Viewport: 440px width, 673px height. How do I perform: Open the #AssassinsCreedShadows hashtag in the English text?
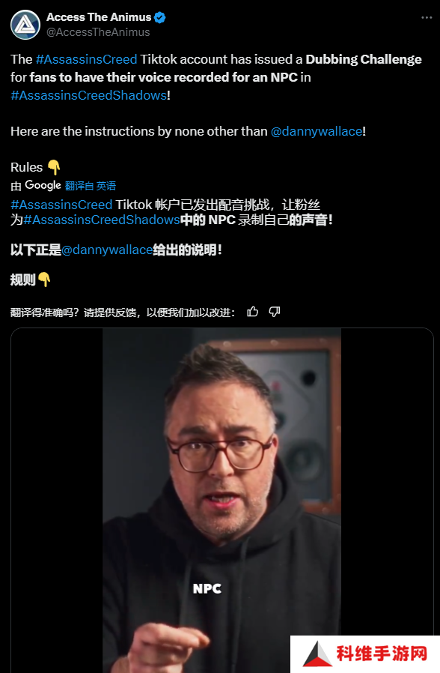89,95
